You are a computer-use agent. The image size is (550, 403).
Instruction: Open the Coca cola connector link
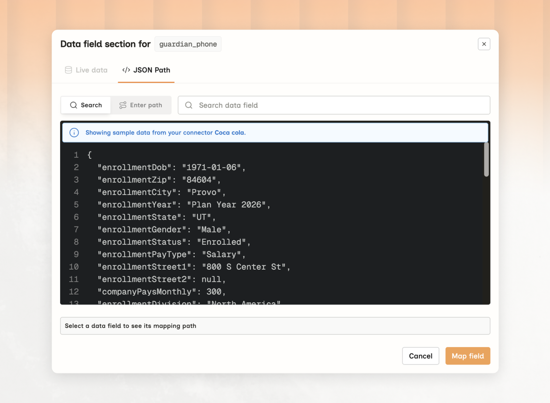click(229, 133)
